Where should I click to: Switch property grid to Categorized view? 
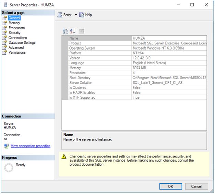pos(65,31)
